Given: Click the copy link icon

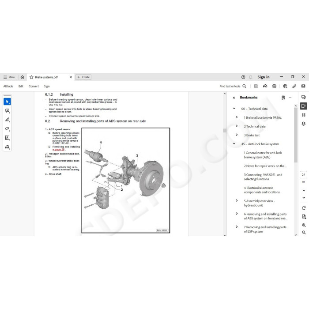Looking at the screenshot, I should point(294,86).
